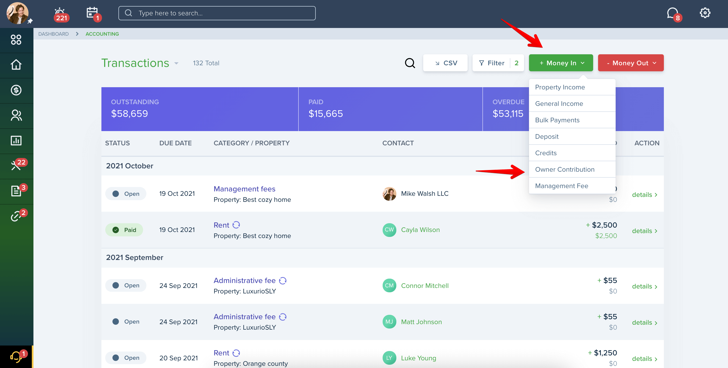
Task: Open the Filter button
Action: 498,63
